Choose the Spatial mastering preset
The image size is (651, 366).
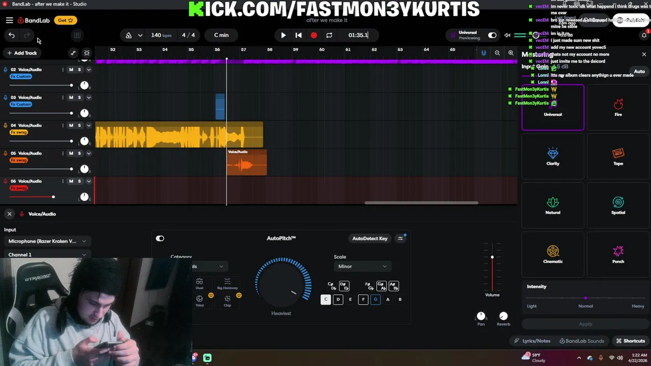point(618,205)
